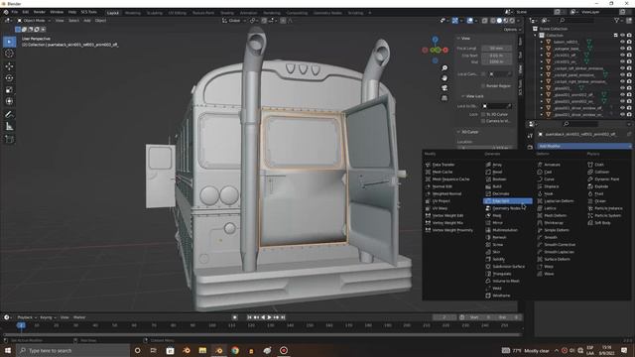Select the Select Box tool
The width and height of the screenshot is (635, 357).
tap(9, 42)
